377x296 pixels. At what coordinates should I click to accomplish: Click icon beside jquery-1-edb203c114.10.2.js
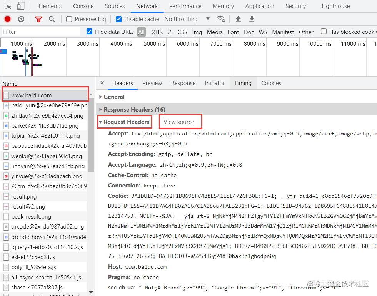pos(6,247)
